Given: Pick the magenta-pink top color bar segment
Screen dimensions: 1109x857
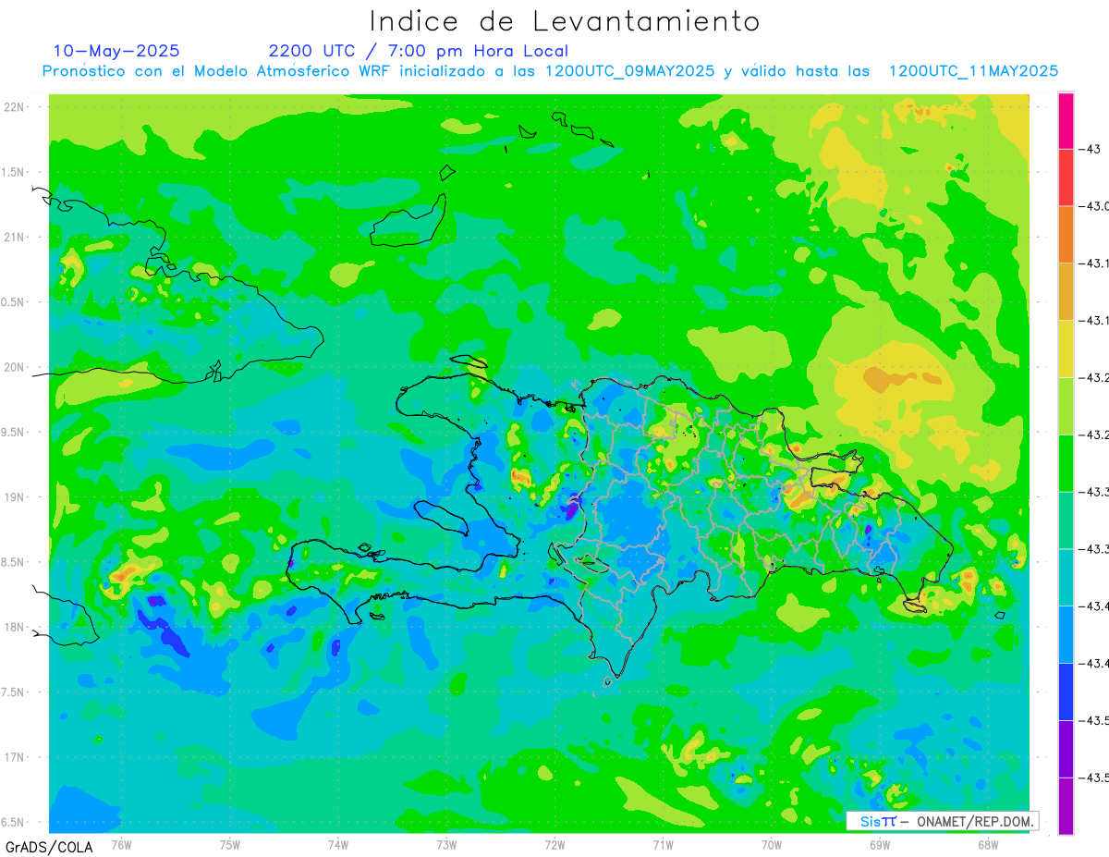Looking at the screenshot, I should coord(1066,120).
